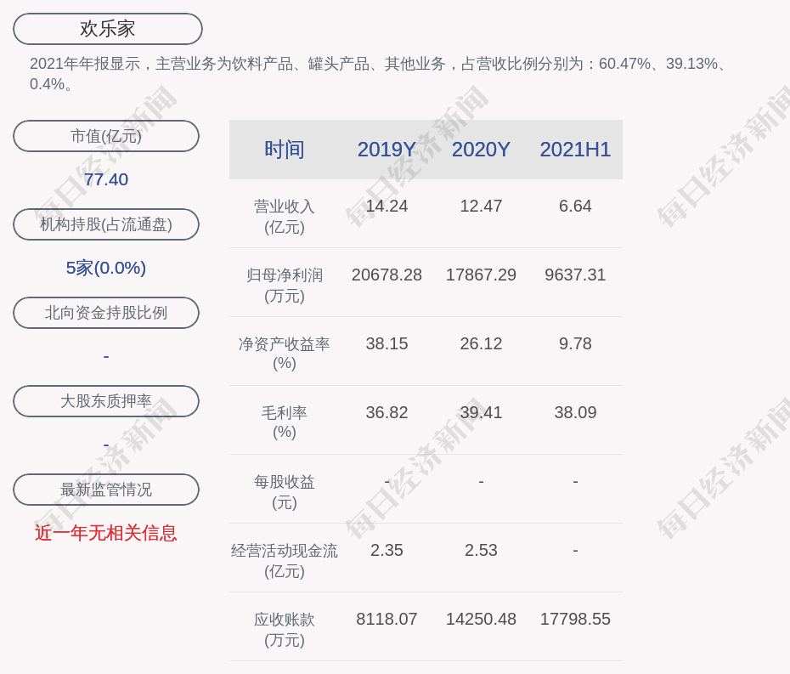Select the 2019Y column header
790x674 pixels.
(387, 150)
